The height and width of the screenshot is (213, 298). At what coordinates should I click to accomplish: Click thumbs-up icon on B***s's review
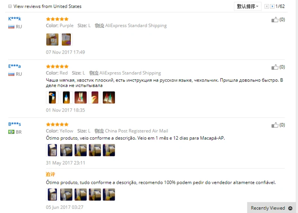(275, 125)
